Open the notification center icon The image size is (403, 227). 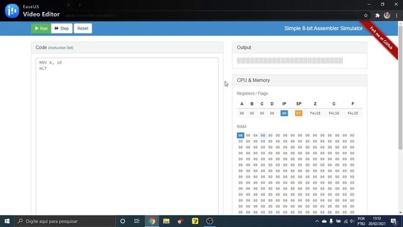394,221
